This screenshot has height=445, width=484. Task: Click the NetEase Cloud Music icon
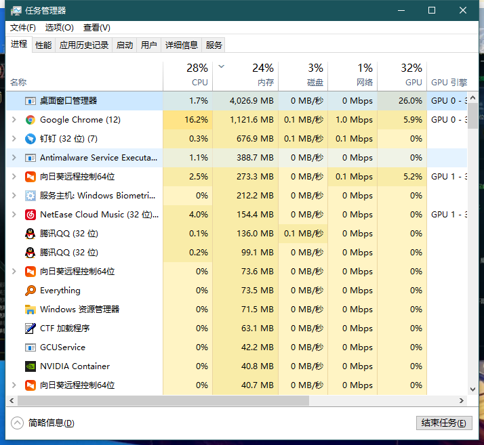tap(31, 215)
